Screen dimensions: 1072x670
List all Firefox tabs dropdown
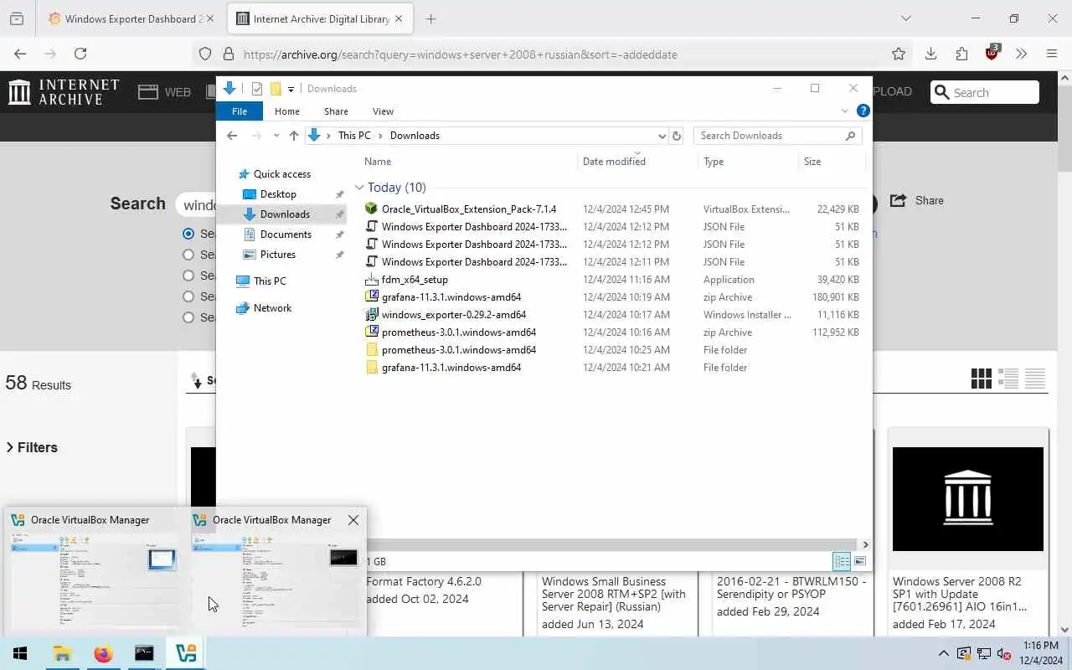905,18
